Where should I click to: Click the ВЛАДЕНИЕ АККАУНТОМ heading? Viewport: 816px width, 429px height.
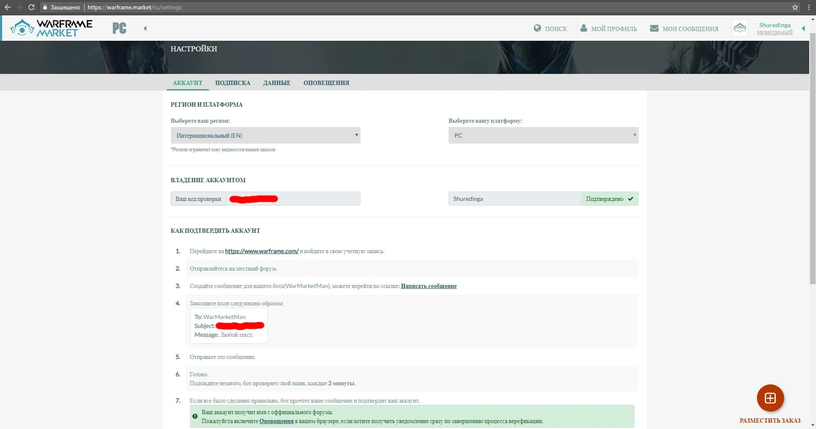pyautogui.click(x=208, y=180)
